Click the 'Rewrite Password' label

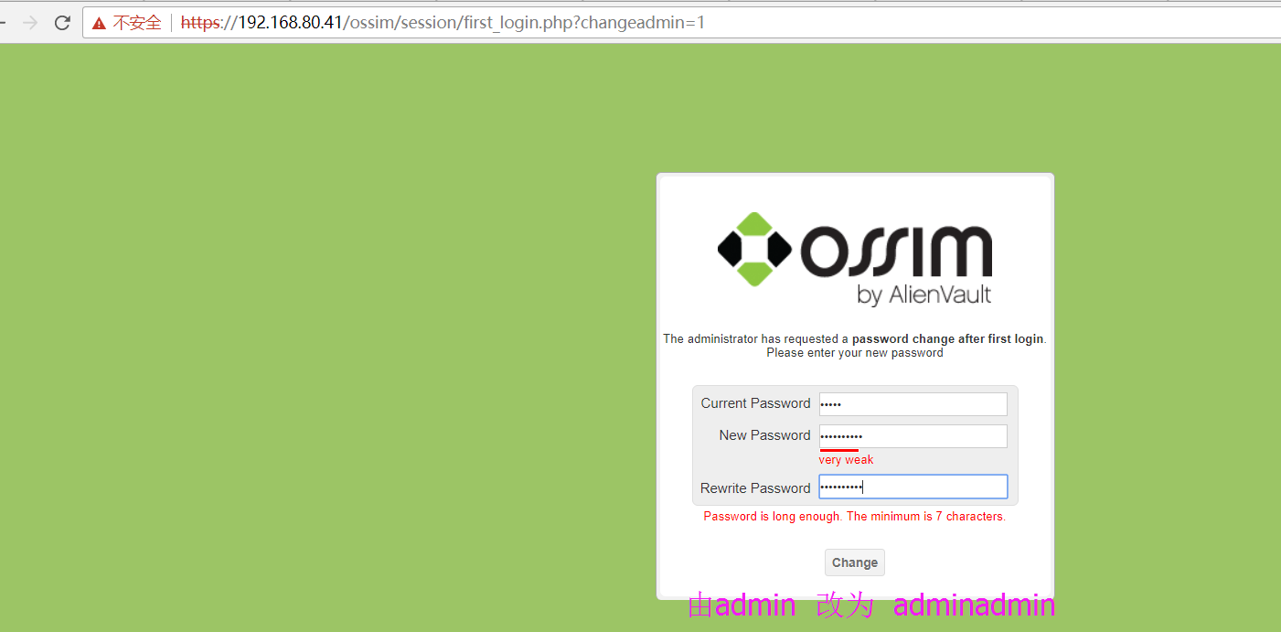pyautogui.click(x=755, y=488)
